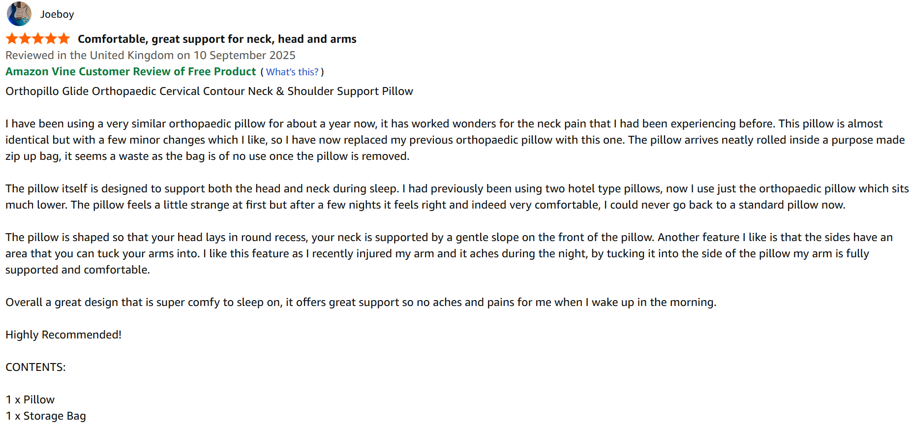This screenshot has height=427, width=912.
Task: Click the third orange rating star
Action: click(38, 38)
